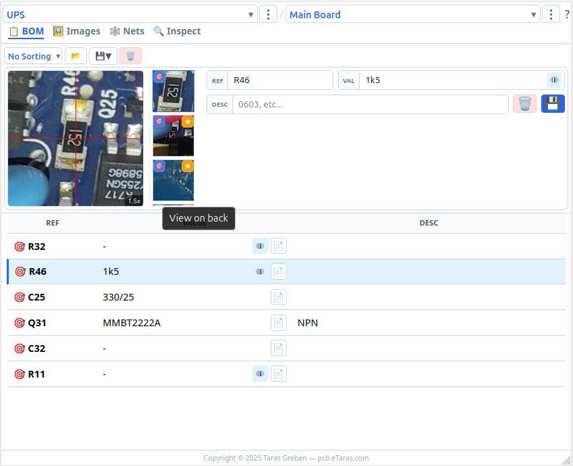Open the No Sorting dropdown

click(x=34, y=56)
